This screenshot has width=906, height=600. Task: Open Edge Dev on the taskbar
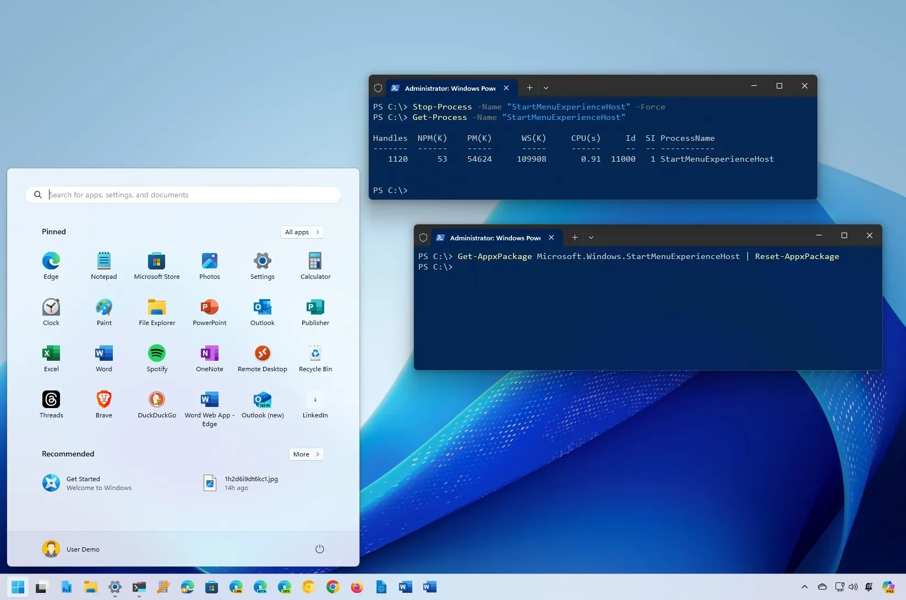click(285, 587)
